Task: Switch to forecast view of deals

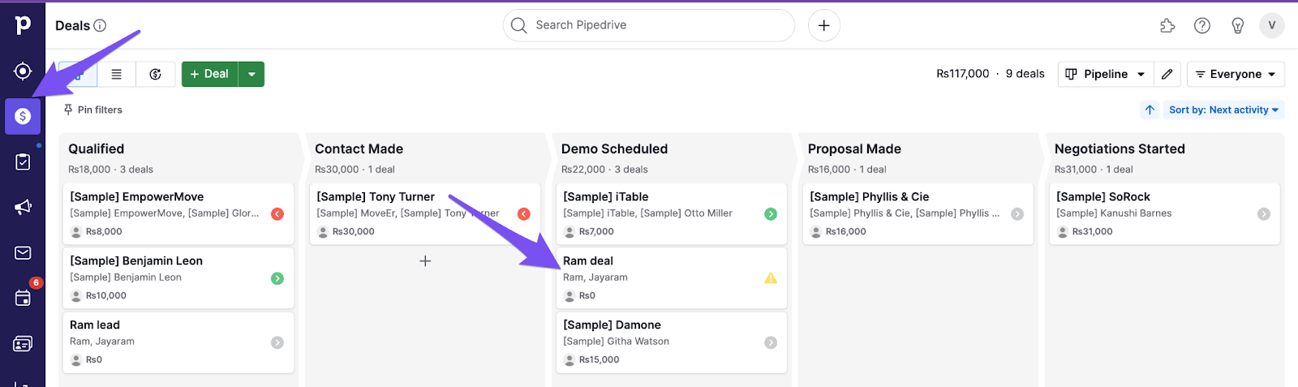Action: click(155, 74)
